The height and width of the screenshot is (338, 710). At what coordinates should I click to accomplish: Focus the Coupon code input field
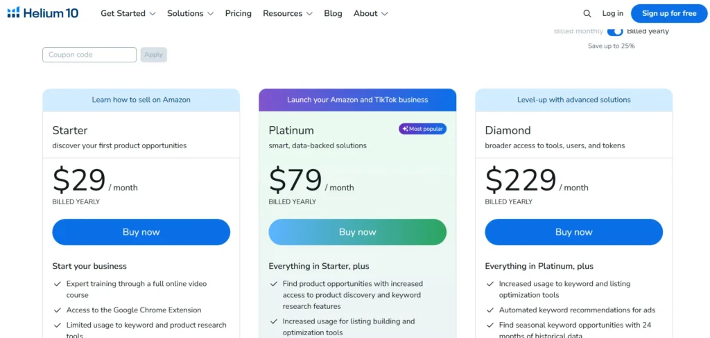click(x=89, y=55)
